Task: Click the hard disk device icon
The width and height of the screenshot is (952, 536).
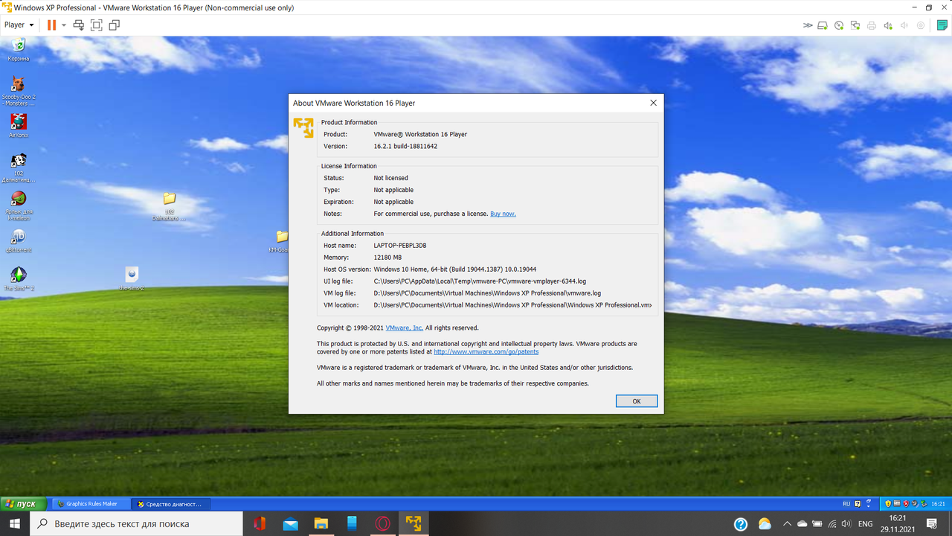Action: click(x=823, y=25)
